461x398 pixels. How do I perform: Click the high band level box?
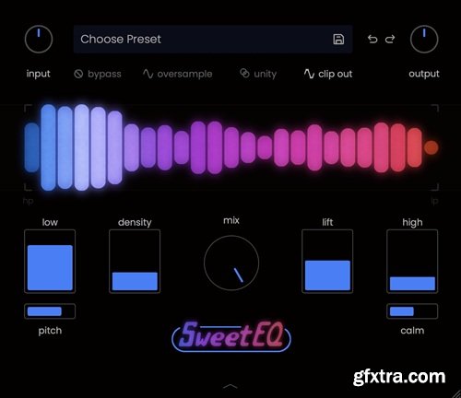(412, 262)
